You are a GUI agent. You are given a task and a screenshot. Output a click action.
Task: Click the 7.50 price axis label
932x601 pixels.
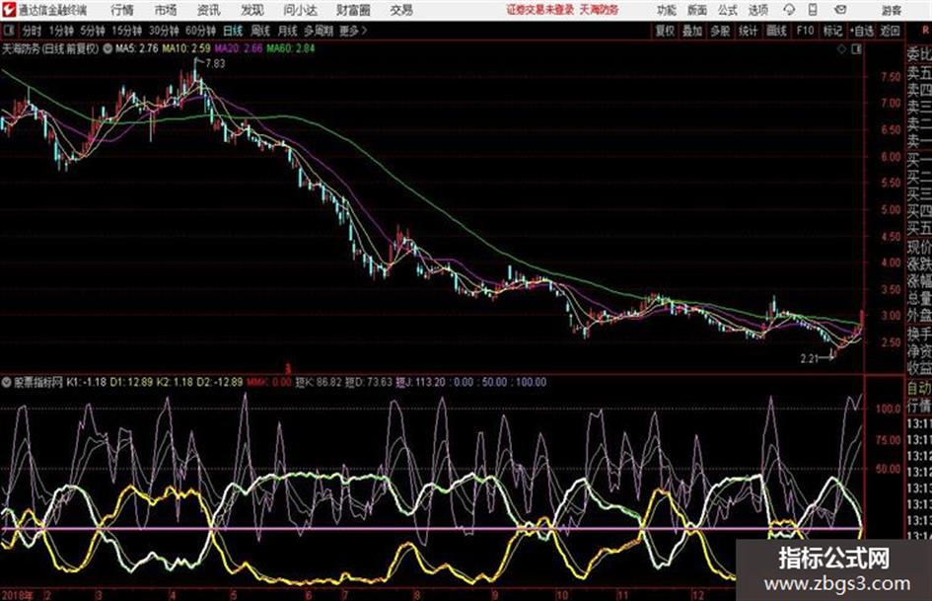pyautogui.click(x=891, y=77)
